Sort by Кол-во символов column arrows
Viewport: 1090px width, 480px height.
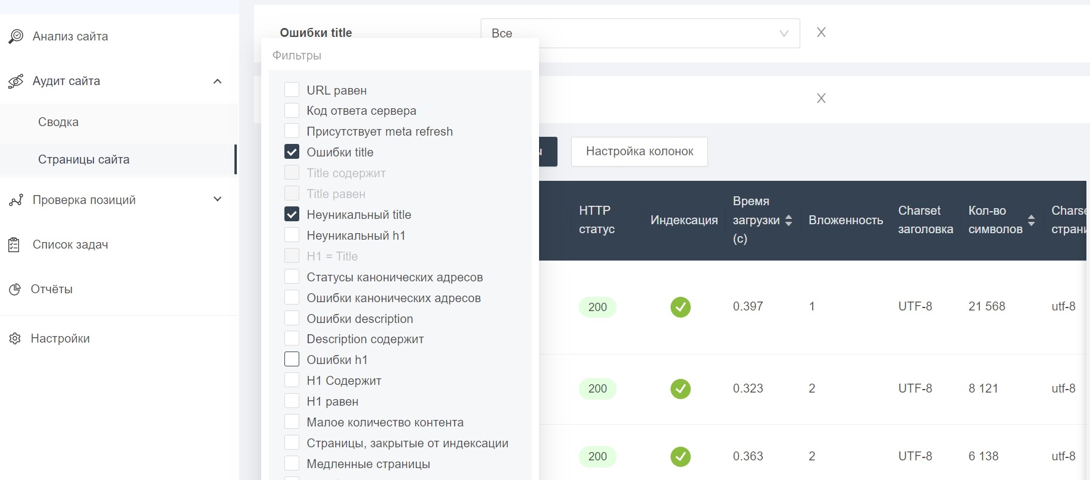[1031, 220]
